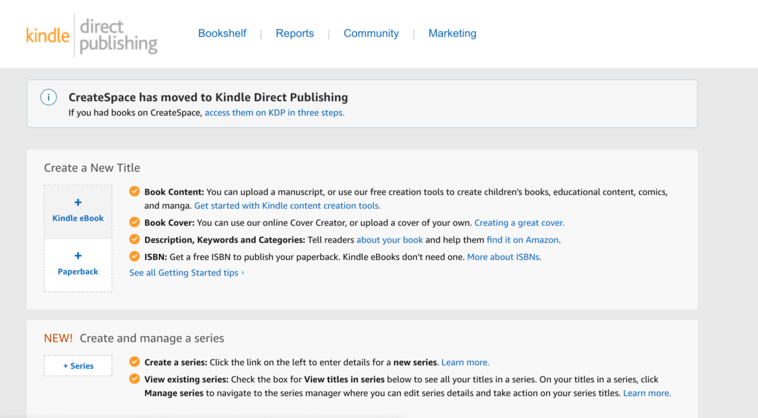
Task: Click the 'Create and manage a series' heading
Action: coord(152,338)
